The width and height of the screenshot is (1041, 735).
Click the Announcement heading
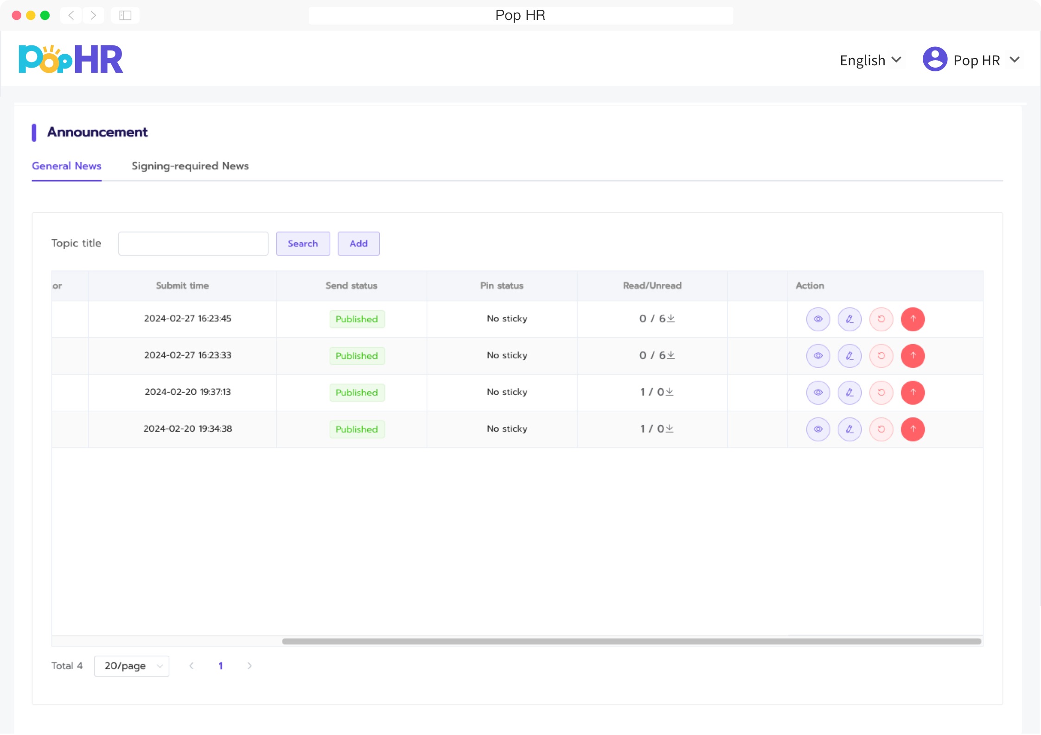click(97, 132)
